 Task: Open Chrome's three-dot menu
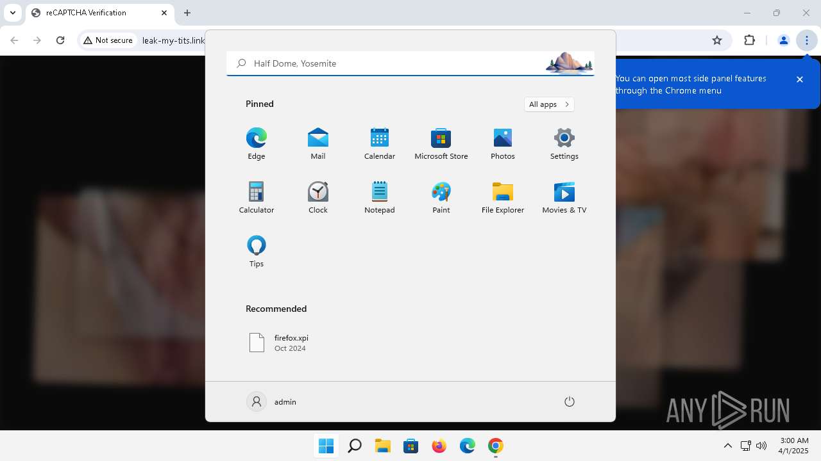(807, 40)
